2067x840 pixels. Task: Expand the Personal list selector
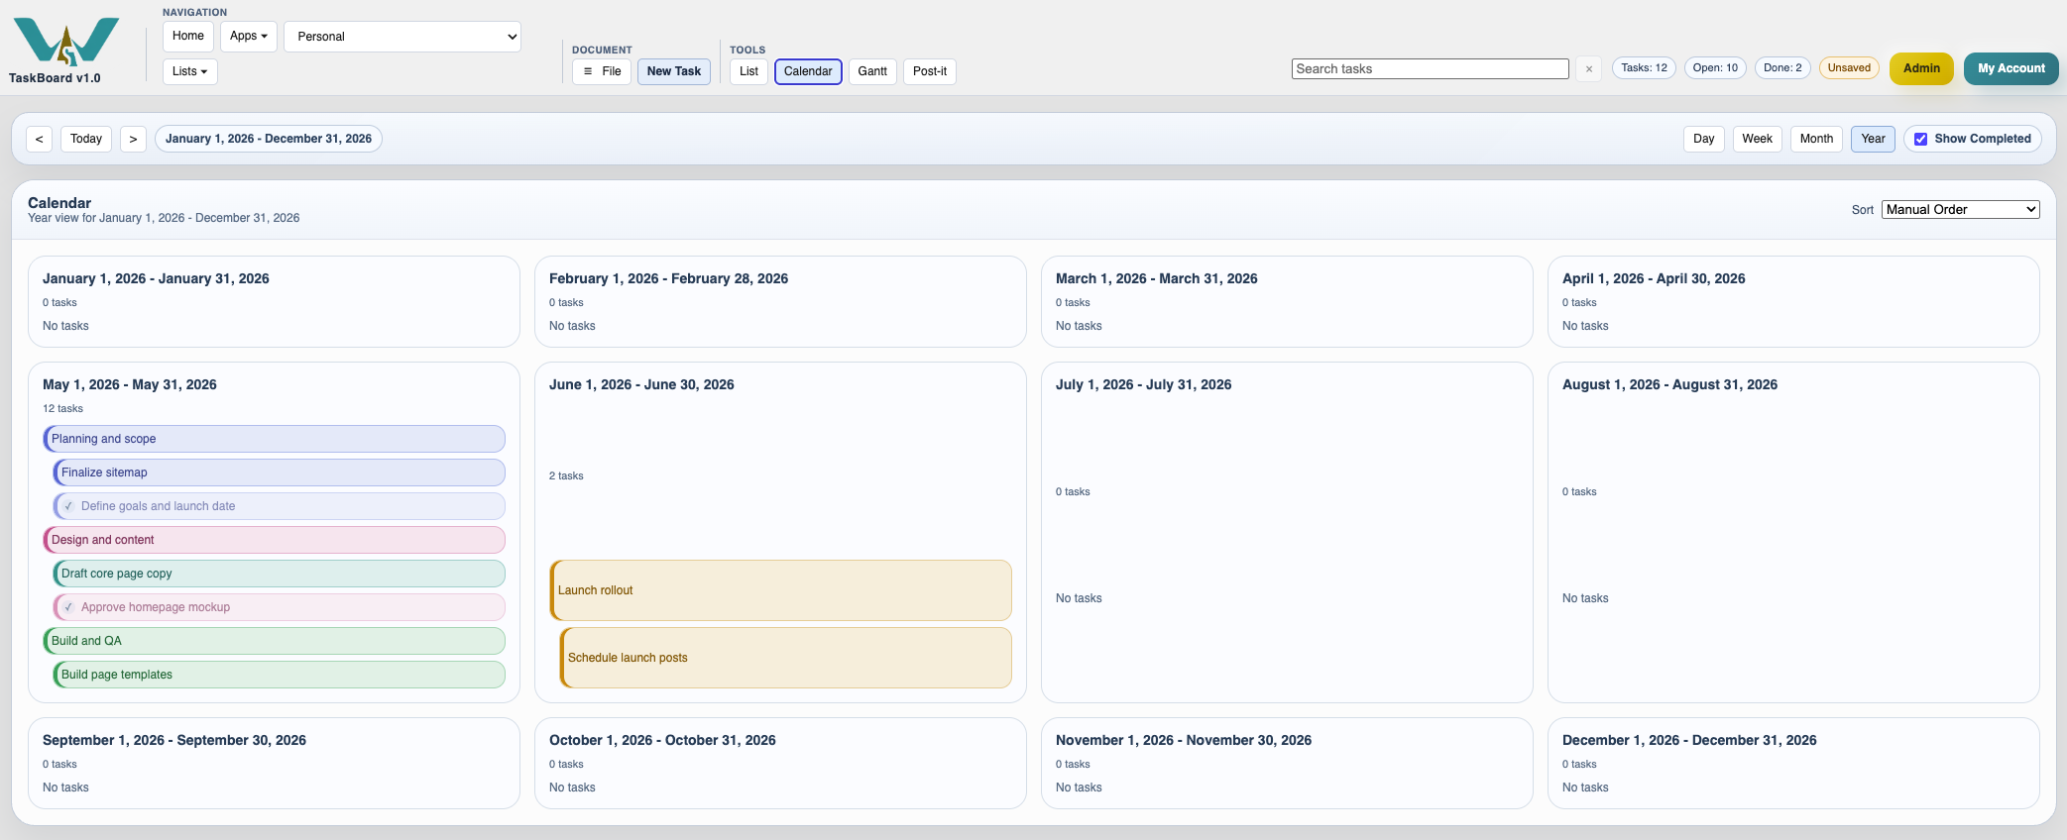[x=402, y=37]
